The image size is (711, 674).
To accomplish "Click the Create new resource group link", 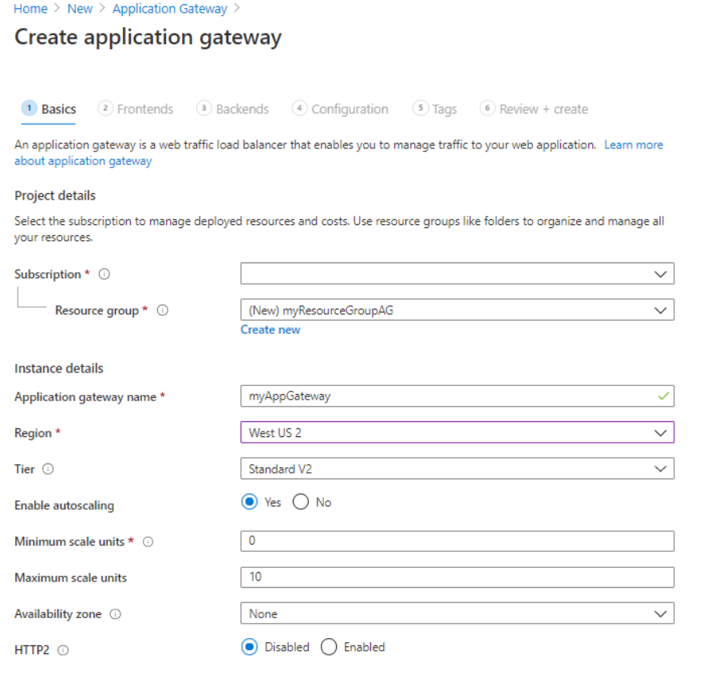I will [x=270, y=329].
